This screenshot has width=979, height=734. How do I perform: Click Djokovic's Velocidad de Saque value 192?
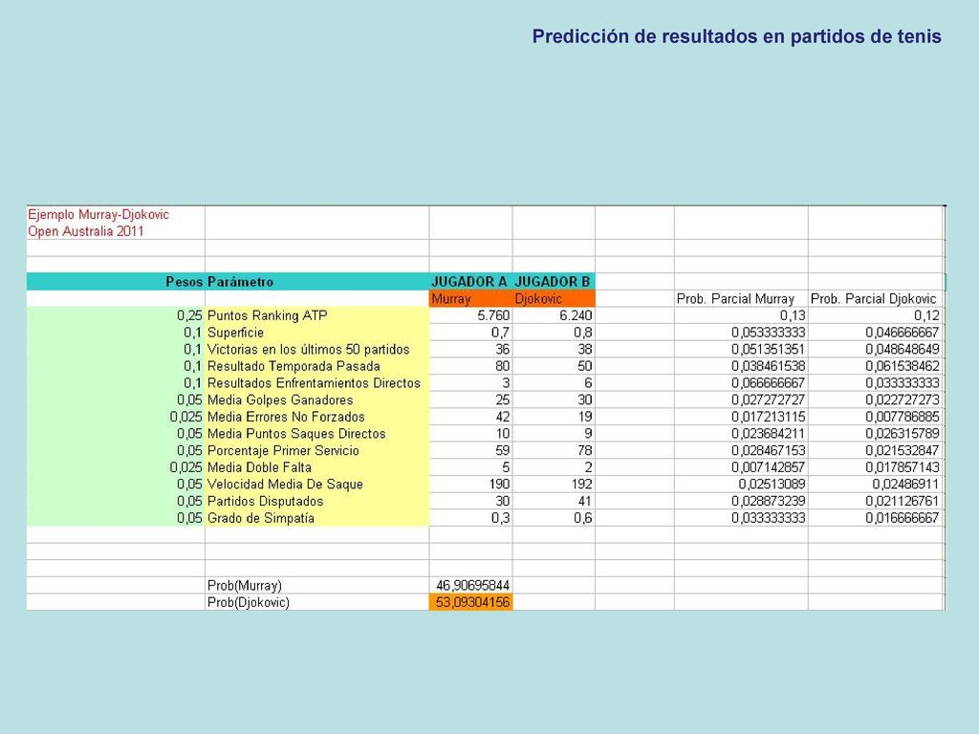(581, 484)
